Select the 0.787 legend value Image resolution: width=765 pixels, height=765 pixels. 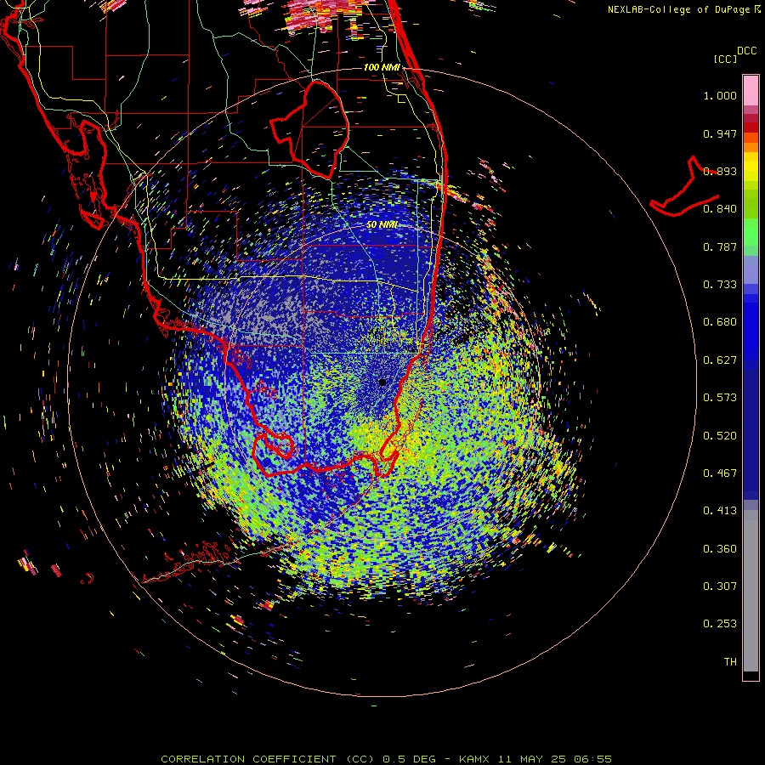point(720,246)
